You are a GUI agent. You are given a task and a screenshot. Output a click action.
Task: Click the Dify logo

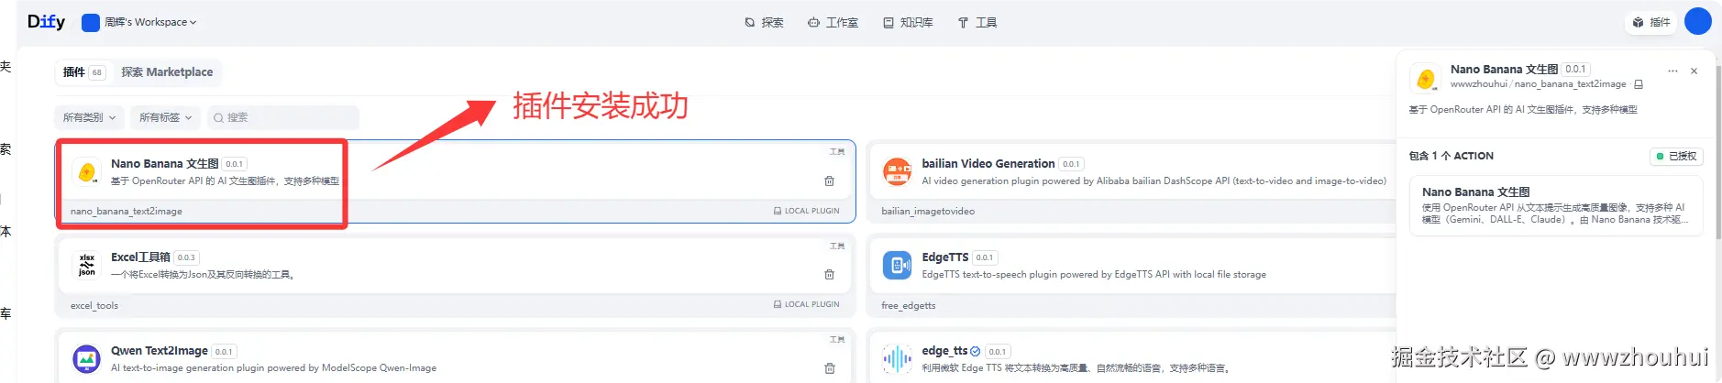coord(46,22)
